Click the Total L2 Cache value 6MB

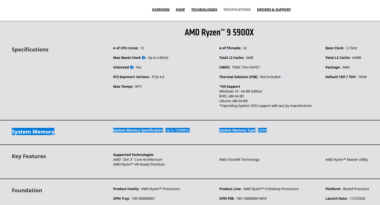pyautogui.click(x=250, y=58)
